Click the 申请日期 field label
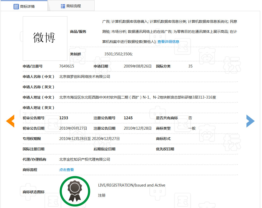 tap(101, 66)
